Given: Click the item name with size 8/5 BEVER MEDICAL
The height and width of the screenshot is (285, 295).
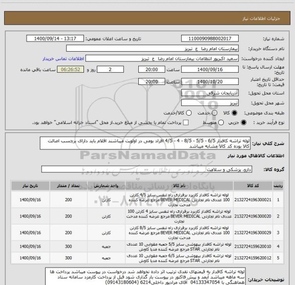Looking at the screenshot, I should click(179, 232).
